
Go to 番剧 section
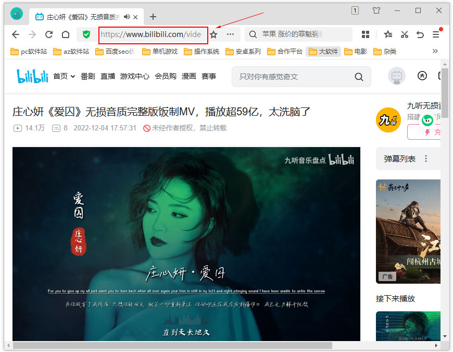pos(88,76)
